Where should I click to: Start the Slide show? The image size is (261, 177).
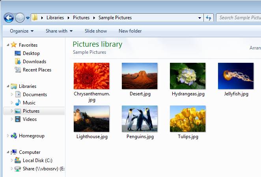96,31
